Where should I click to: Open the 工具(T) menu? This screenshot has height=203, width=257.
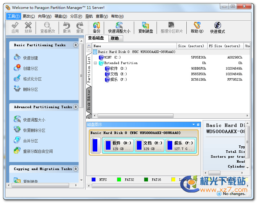[14, 16]
